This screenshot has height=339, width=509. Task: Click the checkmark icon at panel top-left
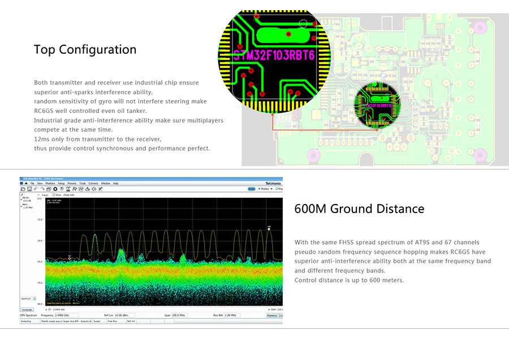click(22, 194)
